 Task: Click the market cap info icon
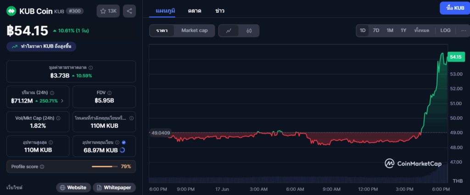90,67
